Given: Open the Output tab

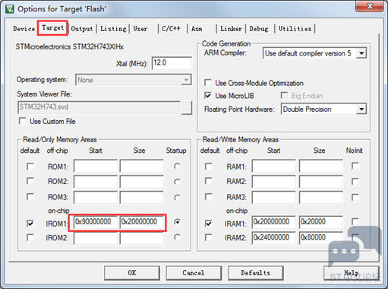Looking at the screenshot, I should pos(82,29).
